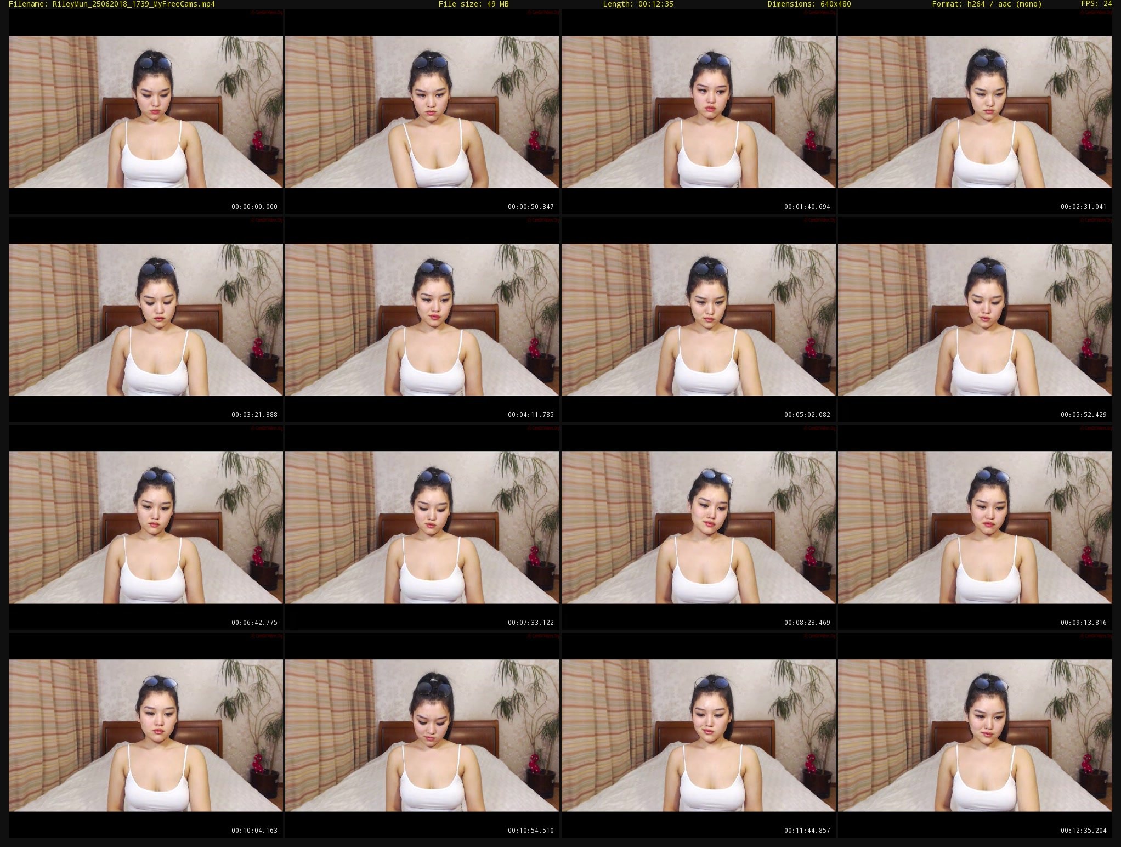Open the thumbnail at 00:07:33.122
Screen dimensions: 1121x847
422,528
